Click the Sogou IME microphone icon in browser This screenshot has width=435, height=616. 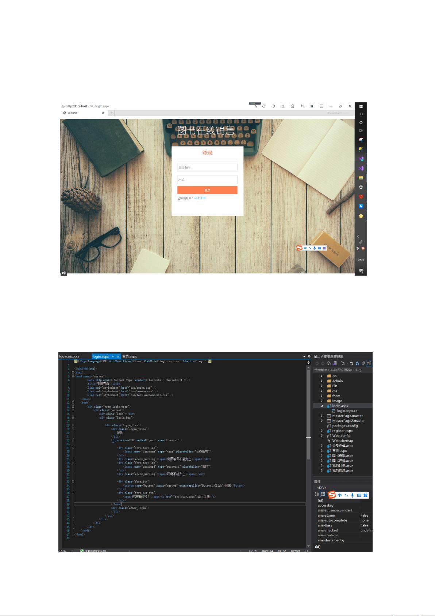pyautogui.click(x=315, y=248)
